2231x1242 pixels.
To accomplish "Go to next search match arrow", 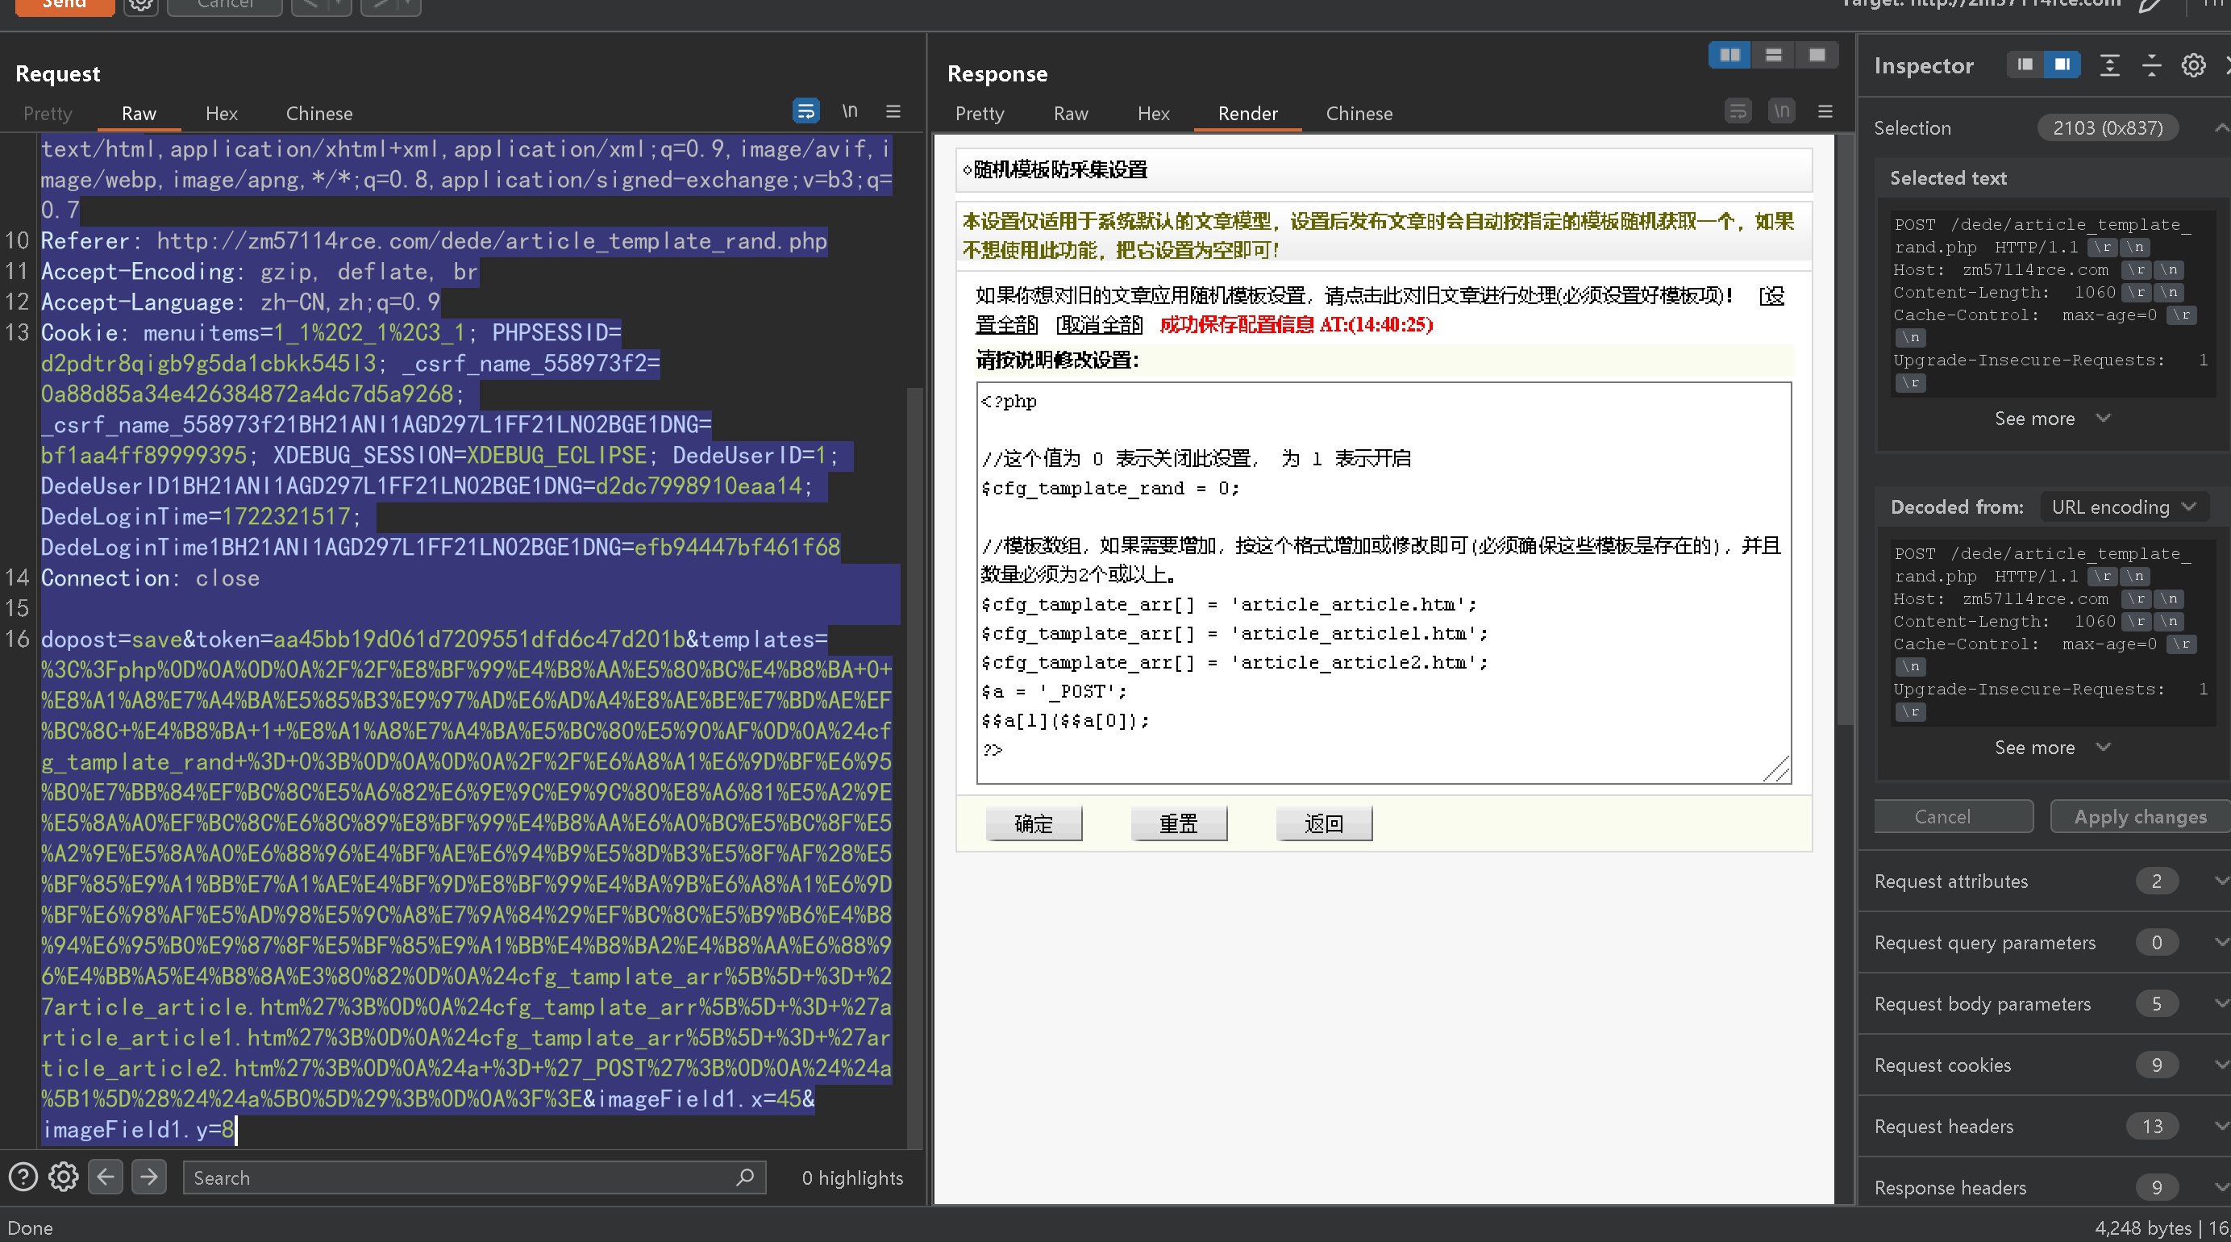I will coord(149,1177).
